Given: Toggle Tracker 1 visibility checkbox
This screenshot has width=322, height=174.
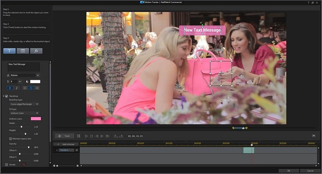Looking at the screenshot, I should point(77,150).
